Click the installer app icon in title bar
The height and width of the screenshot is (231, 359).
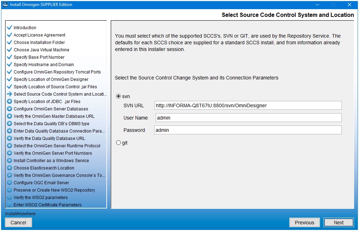(x=5, y=4)
